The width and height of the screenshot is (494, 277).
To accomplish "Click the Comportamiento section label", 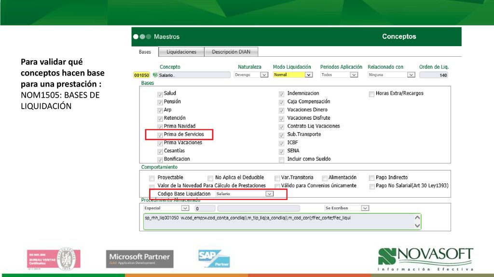I will pyautogui.click(x=159, y=167).
